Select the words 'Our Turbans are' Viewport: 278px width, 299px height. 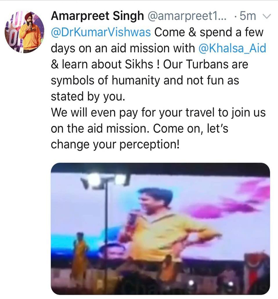[206, 64]
